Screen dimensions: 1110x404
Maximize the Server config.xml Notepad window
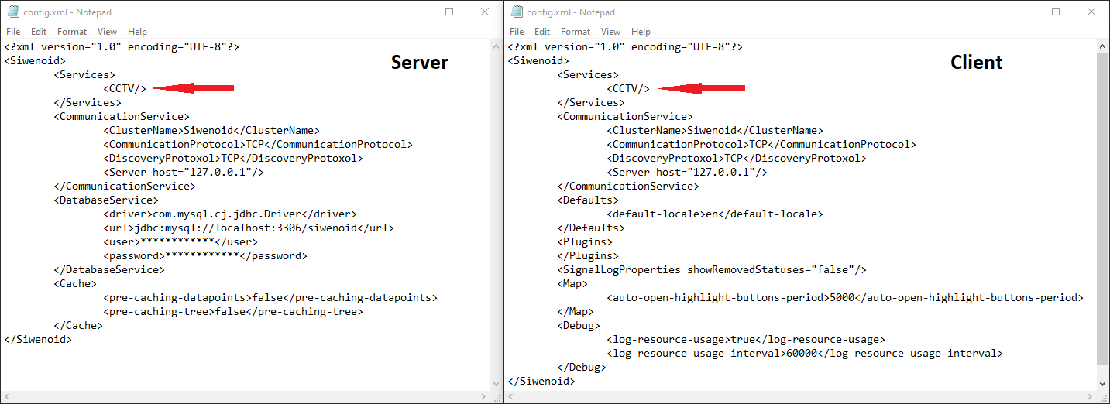[449, 12]
